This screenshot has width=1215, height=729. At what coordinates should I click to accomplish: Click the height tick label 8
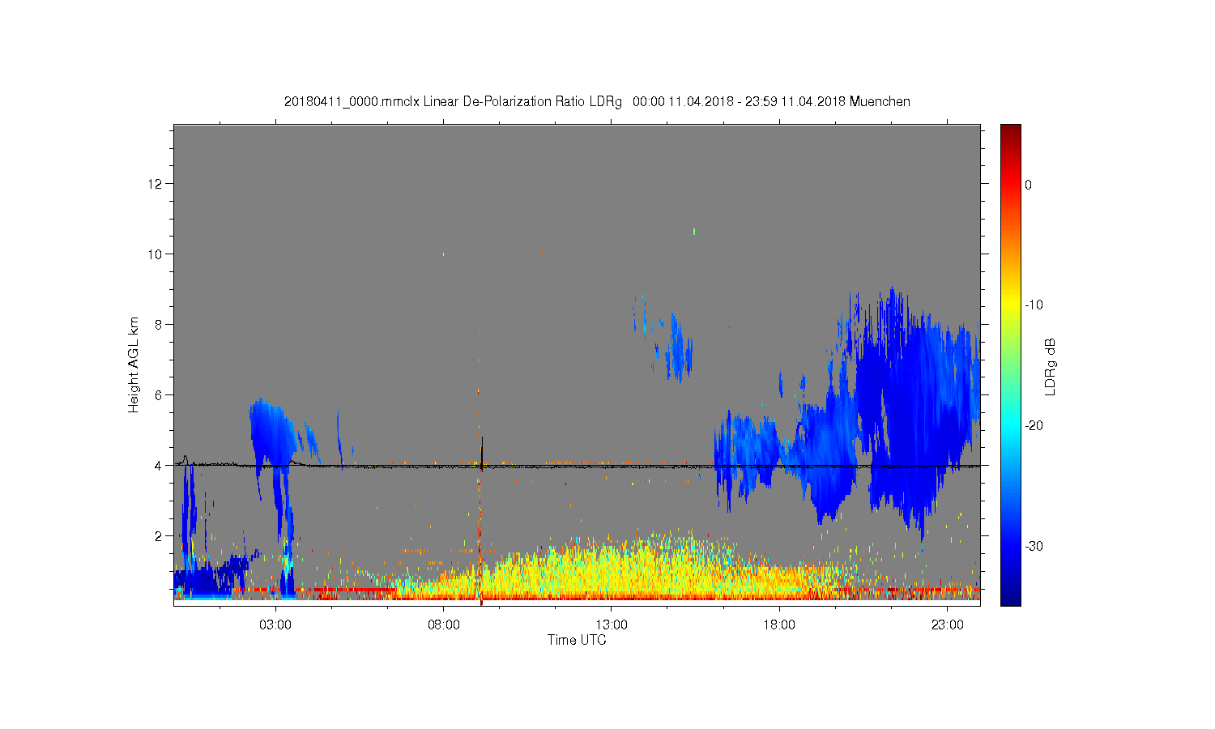[x=159, y=325]
